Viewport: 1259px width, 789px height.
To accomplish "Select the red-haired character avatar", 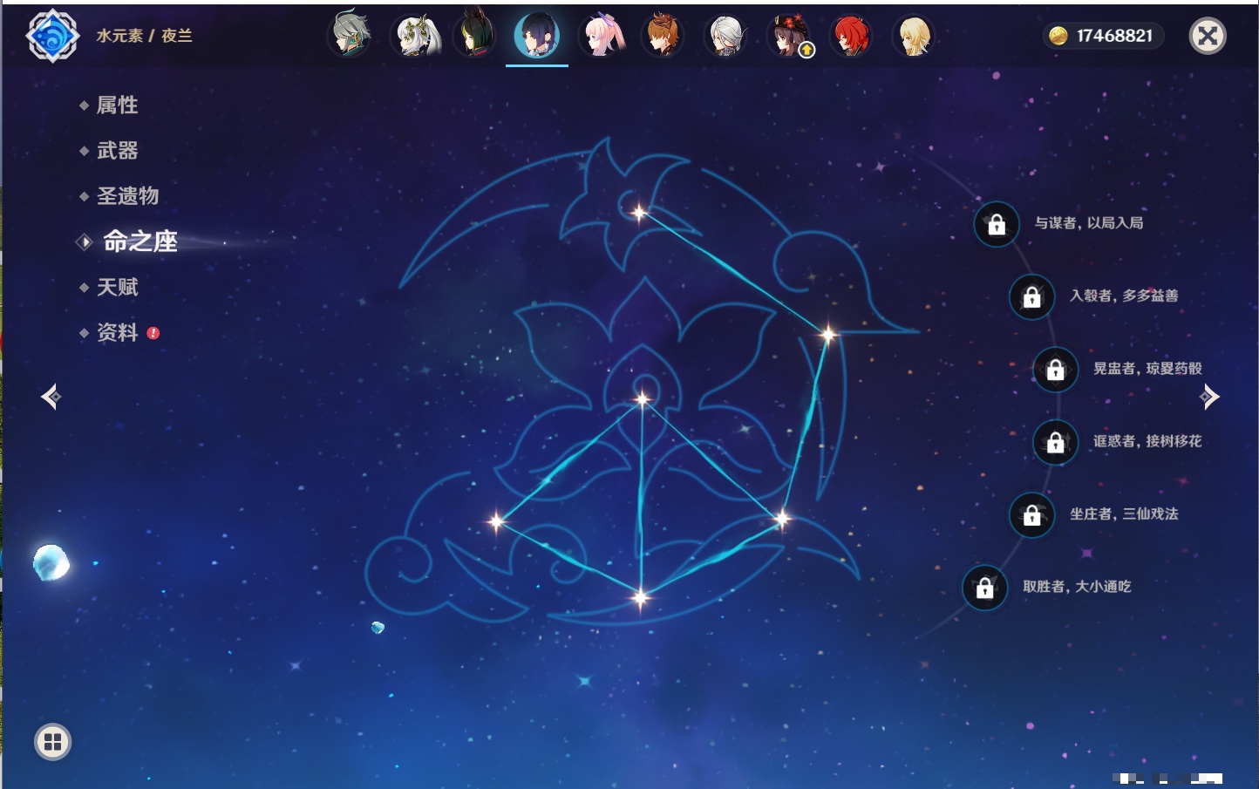I will point(851,35).
